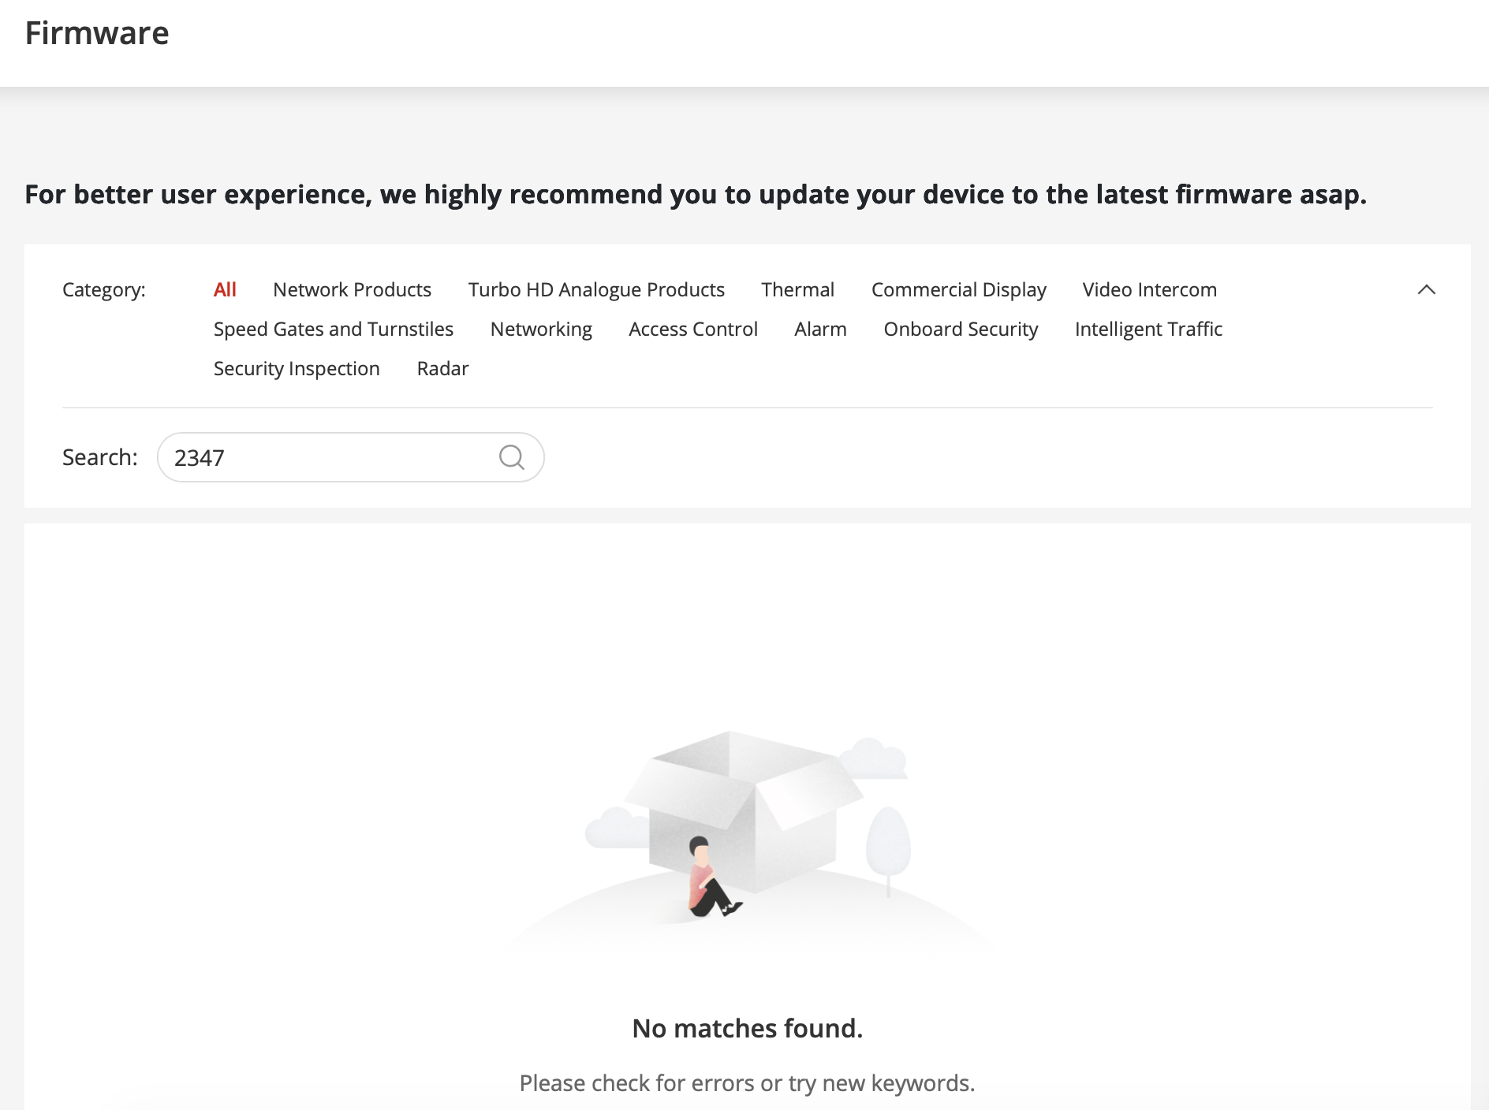Image resolution: width=1489 pixels, height=1110 pixels.
Task: Choose the Onboard Security category
Action: 961,329
